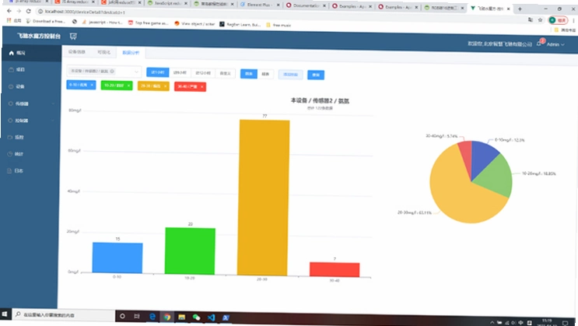Toggle sidebar with header collapse icon
Screen dimensions: 578x326
(73, 36)
